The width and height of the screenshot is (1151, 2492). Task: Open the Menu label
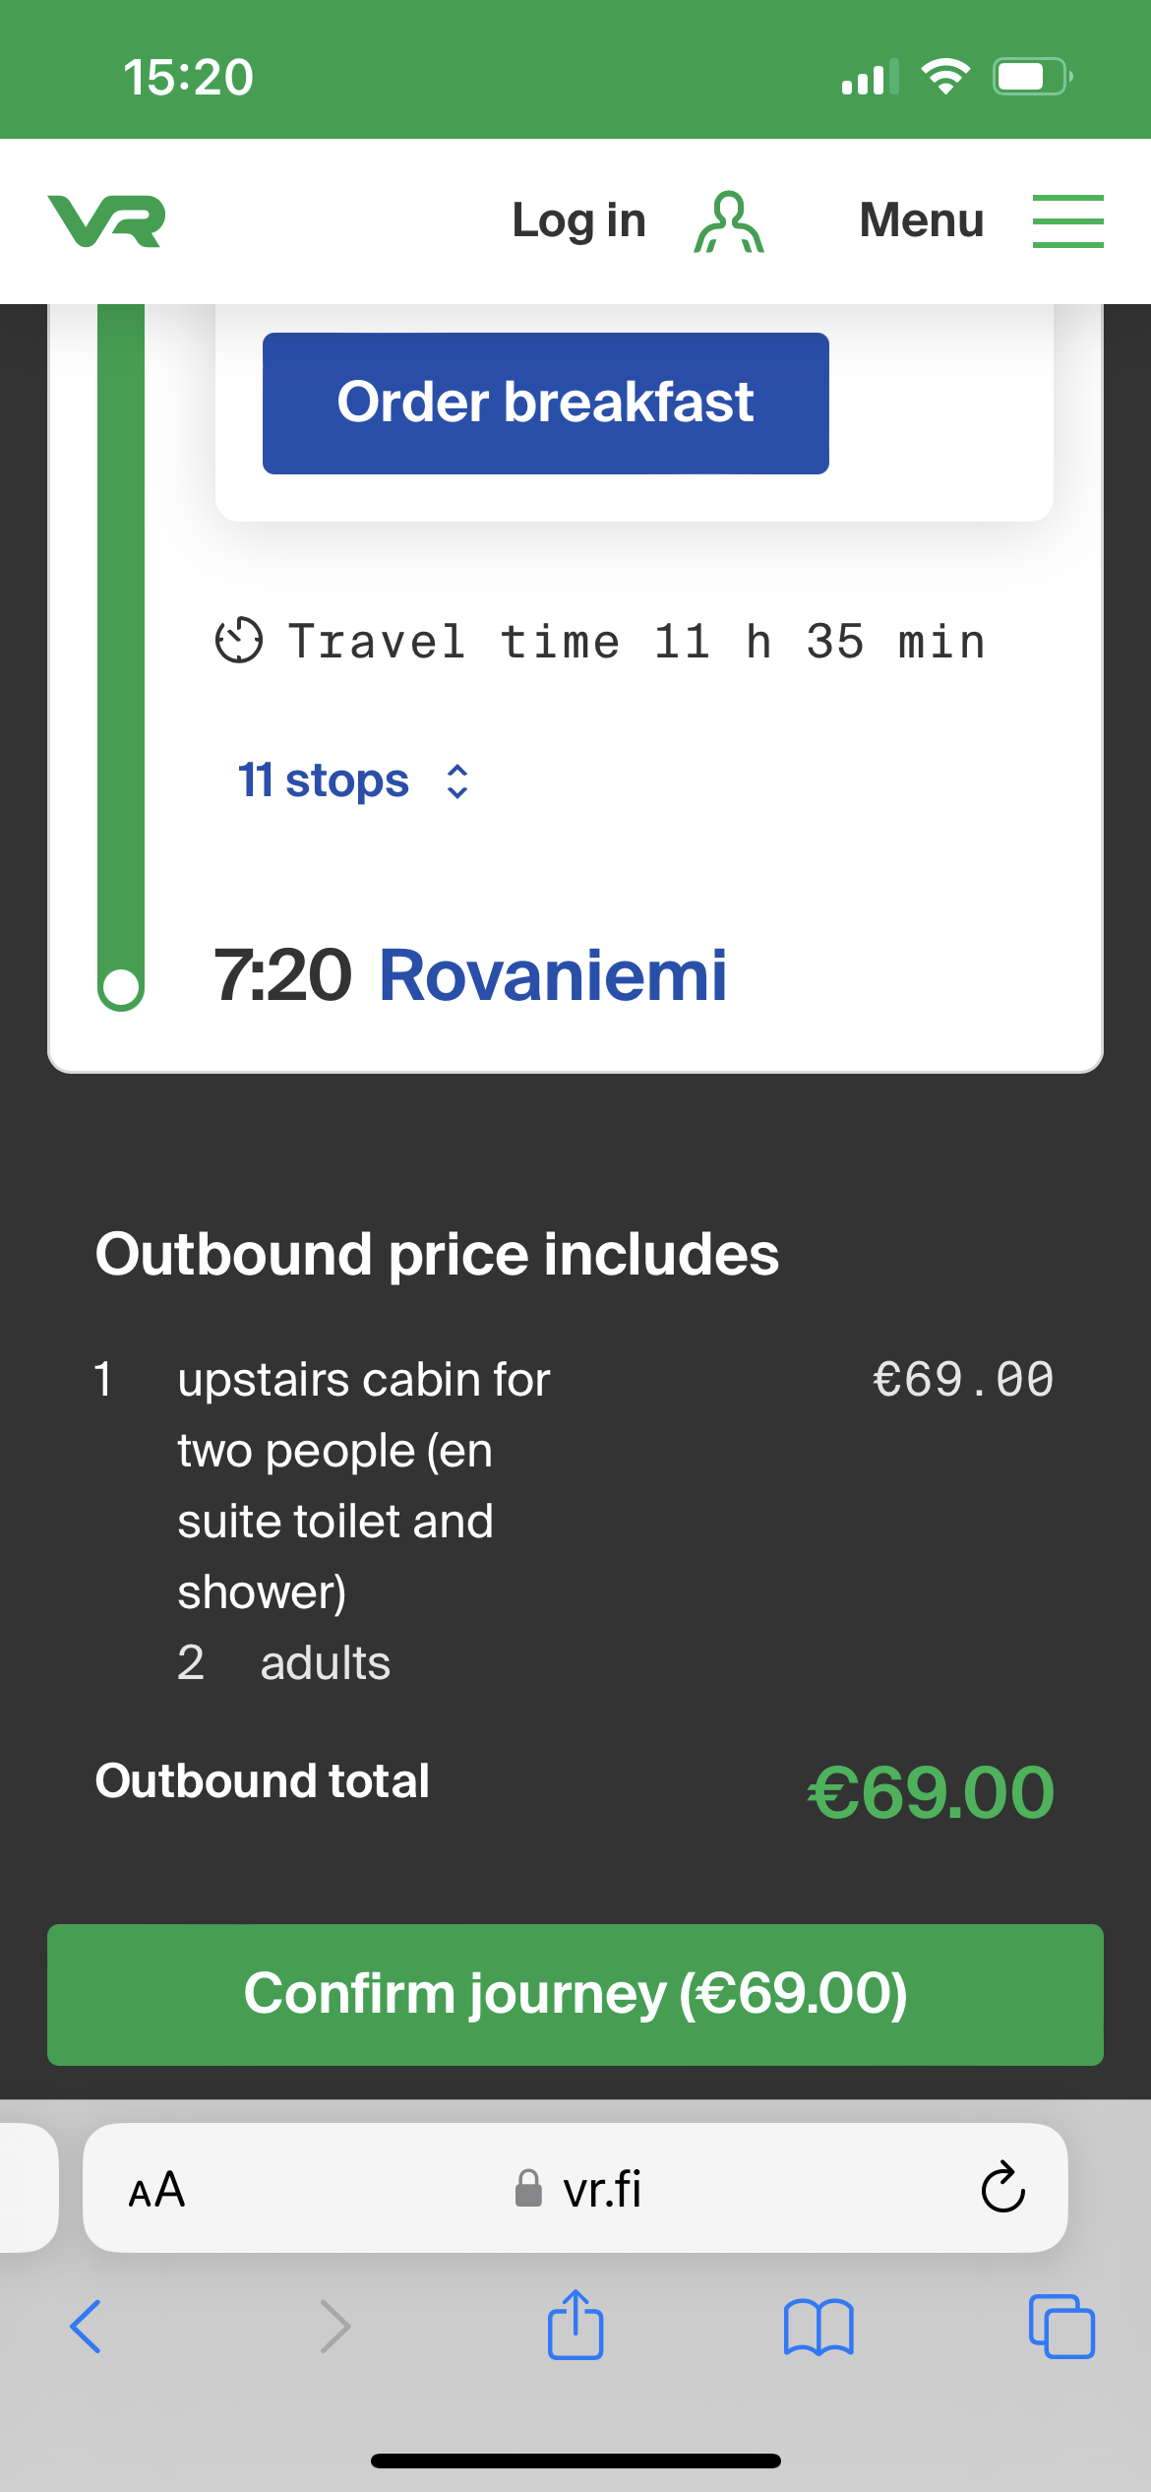pyautogui.click(x=921, y=220)
